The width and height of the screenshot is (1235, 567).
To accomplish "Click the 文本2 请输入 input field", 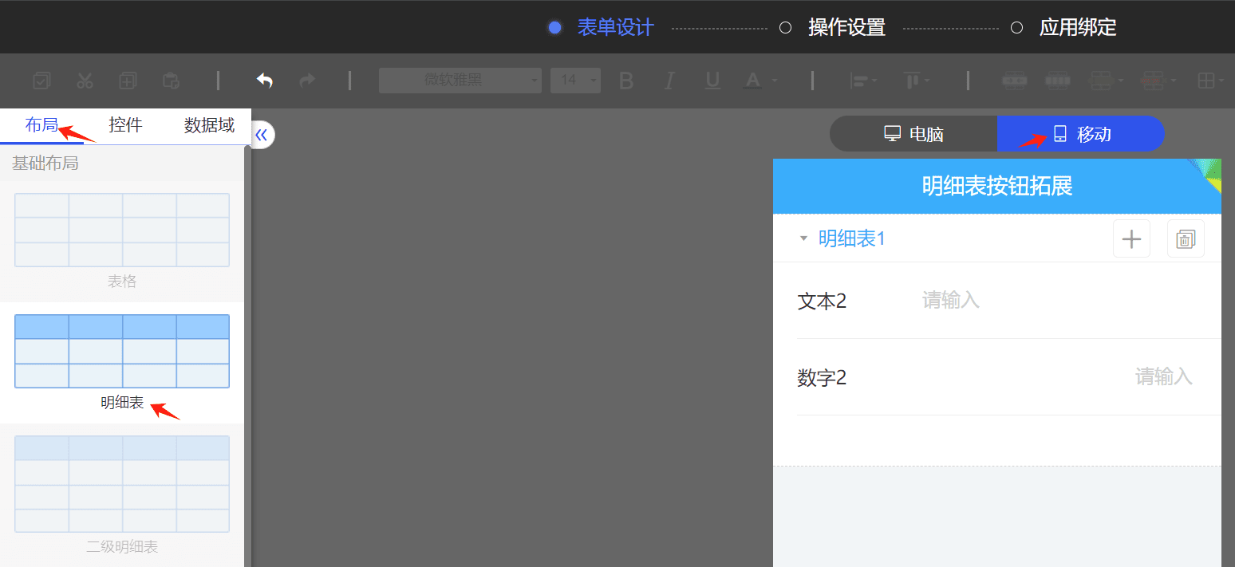I will coord(951,301).
